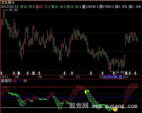Screen dimensions: 142x113
Task: Click the 09 month label on the time axis
Action: 40,77
